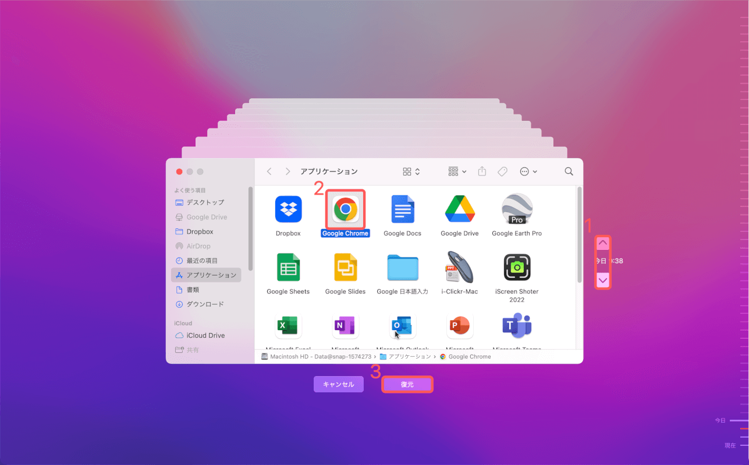Open Google Drive in the sidebar
Image resolution: width=749 pixels, height=465 pixels.
206,217
